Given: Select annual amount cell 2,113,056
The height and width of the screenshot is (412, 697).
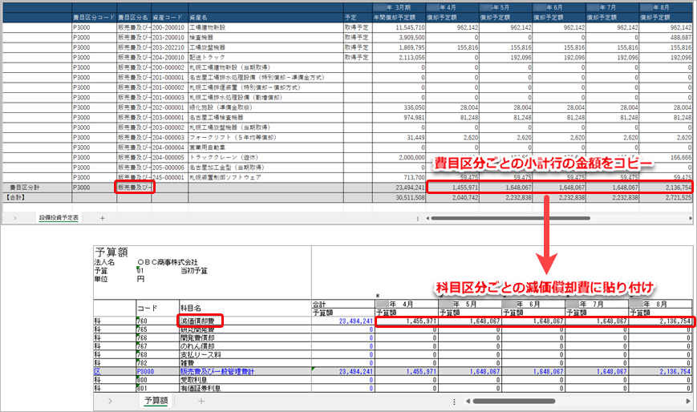Looking at the screenshot, I should [x=399, y=58].
